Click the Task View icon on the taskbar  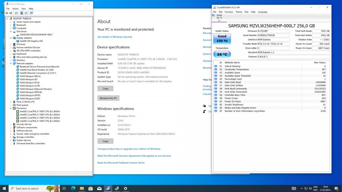(x=64, y=188)
